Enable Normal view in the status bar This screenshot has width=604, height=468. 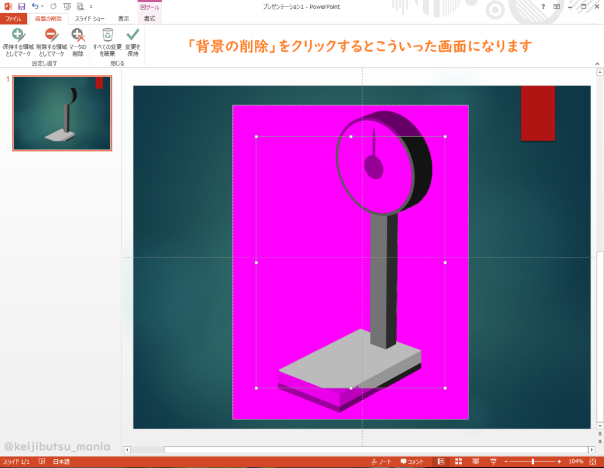(x=440, y=461)
